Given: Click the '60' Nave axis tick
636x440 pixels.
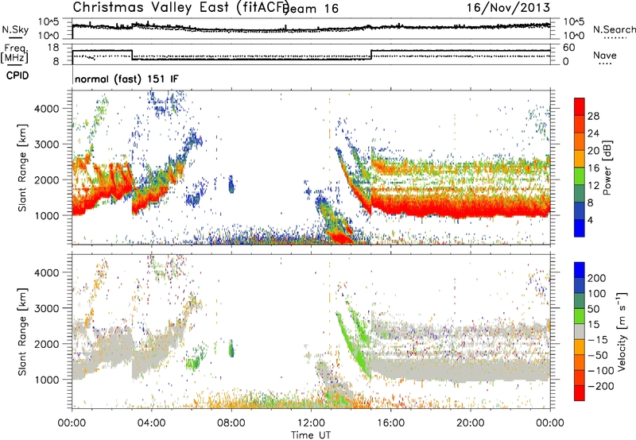Looking at the screenshot, I should [x=569, y=48].
